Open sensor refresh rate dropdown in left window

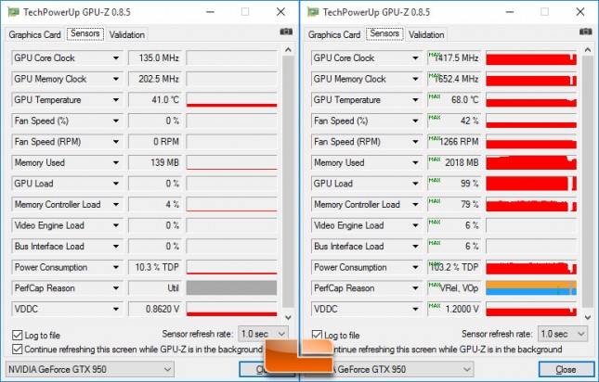(x=263, y=334)
